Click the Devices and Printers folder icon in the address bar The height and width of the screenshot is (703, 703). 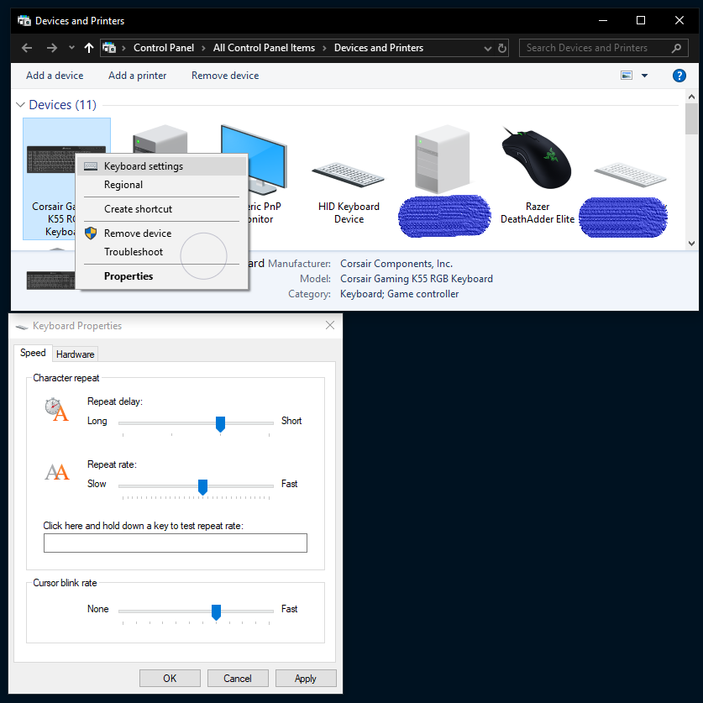click(109, 48)
